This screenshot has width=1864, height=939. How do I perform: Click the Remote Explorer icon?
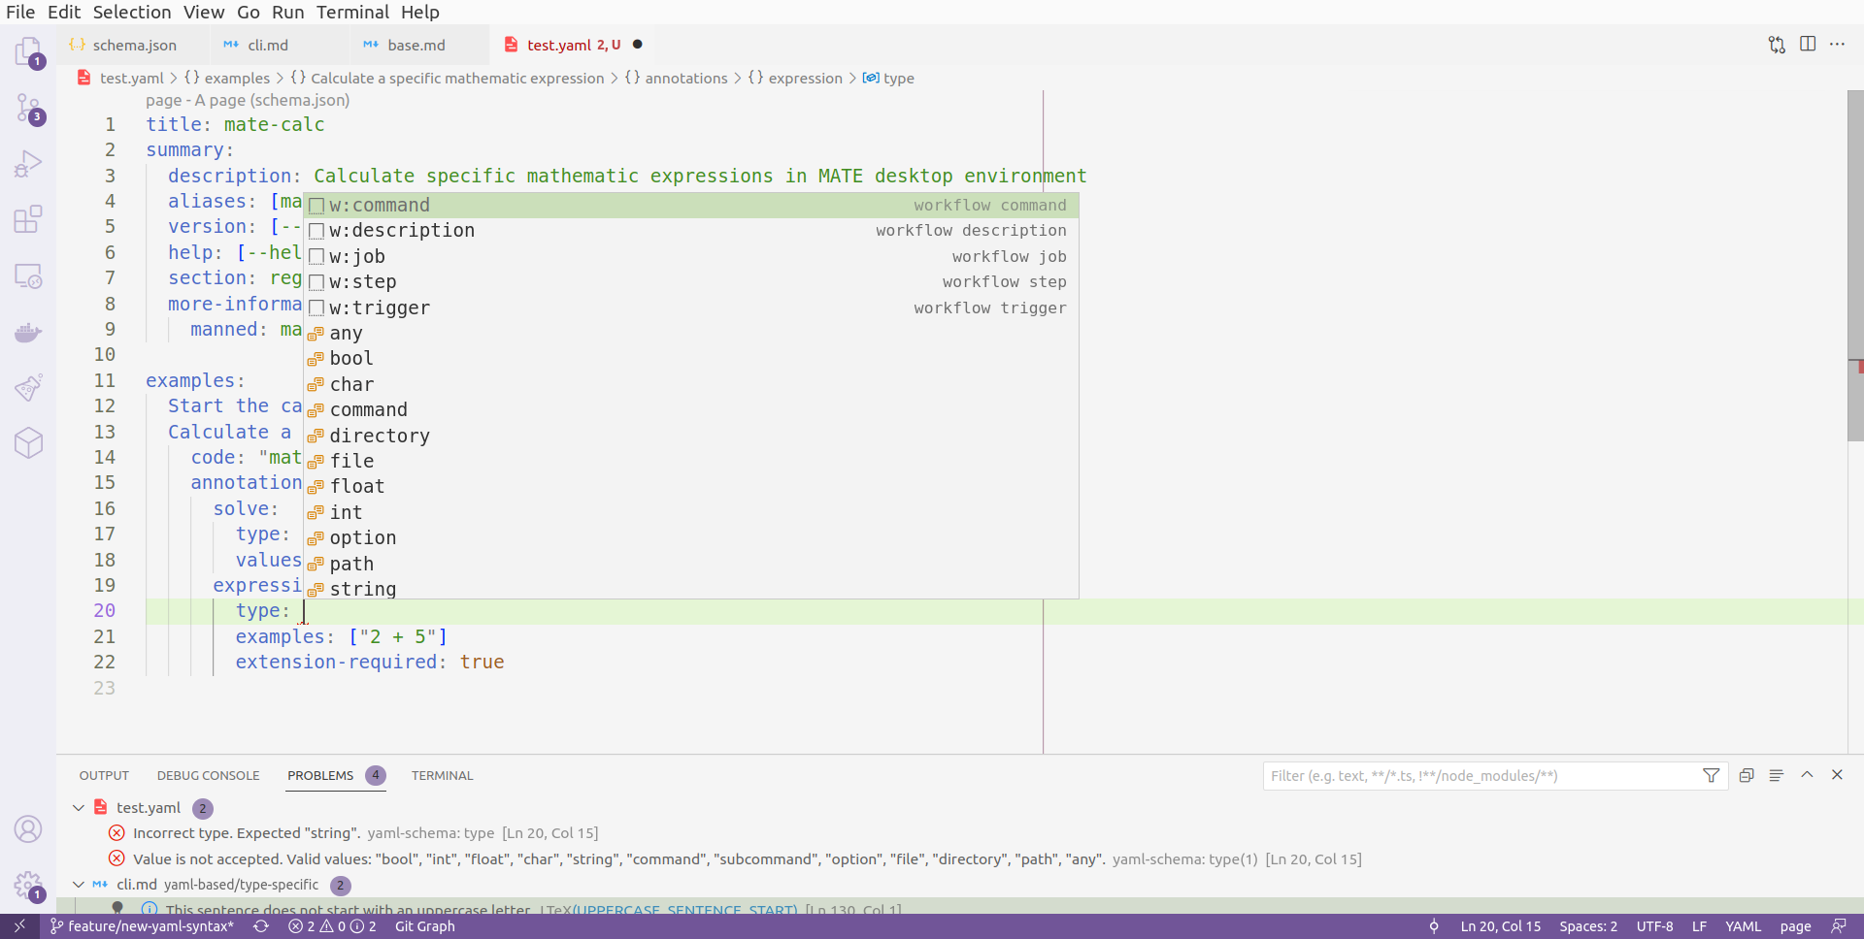[28, 276]
